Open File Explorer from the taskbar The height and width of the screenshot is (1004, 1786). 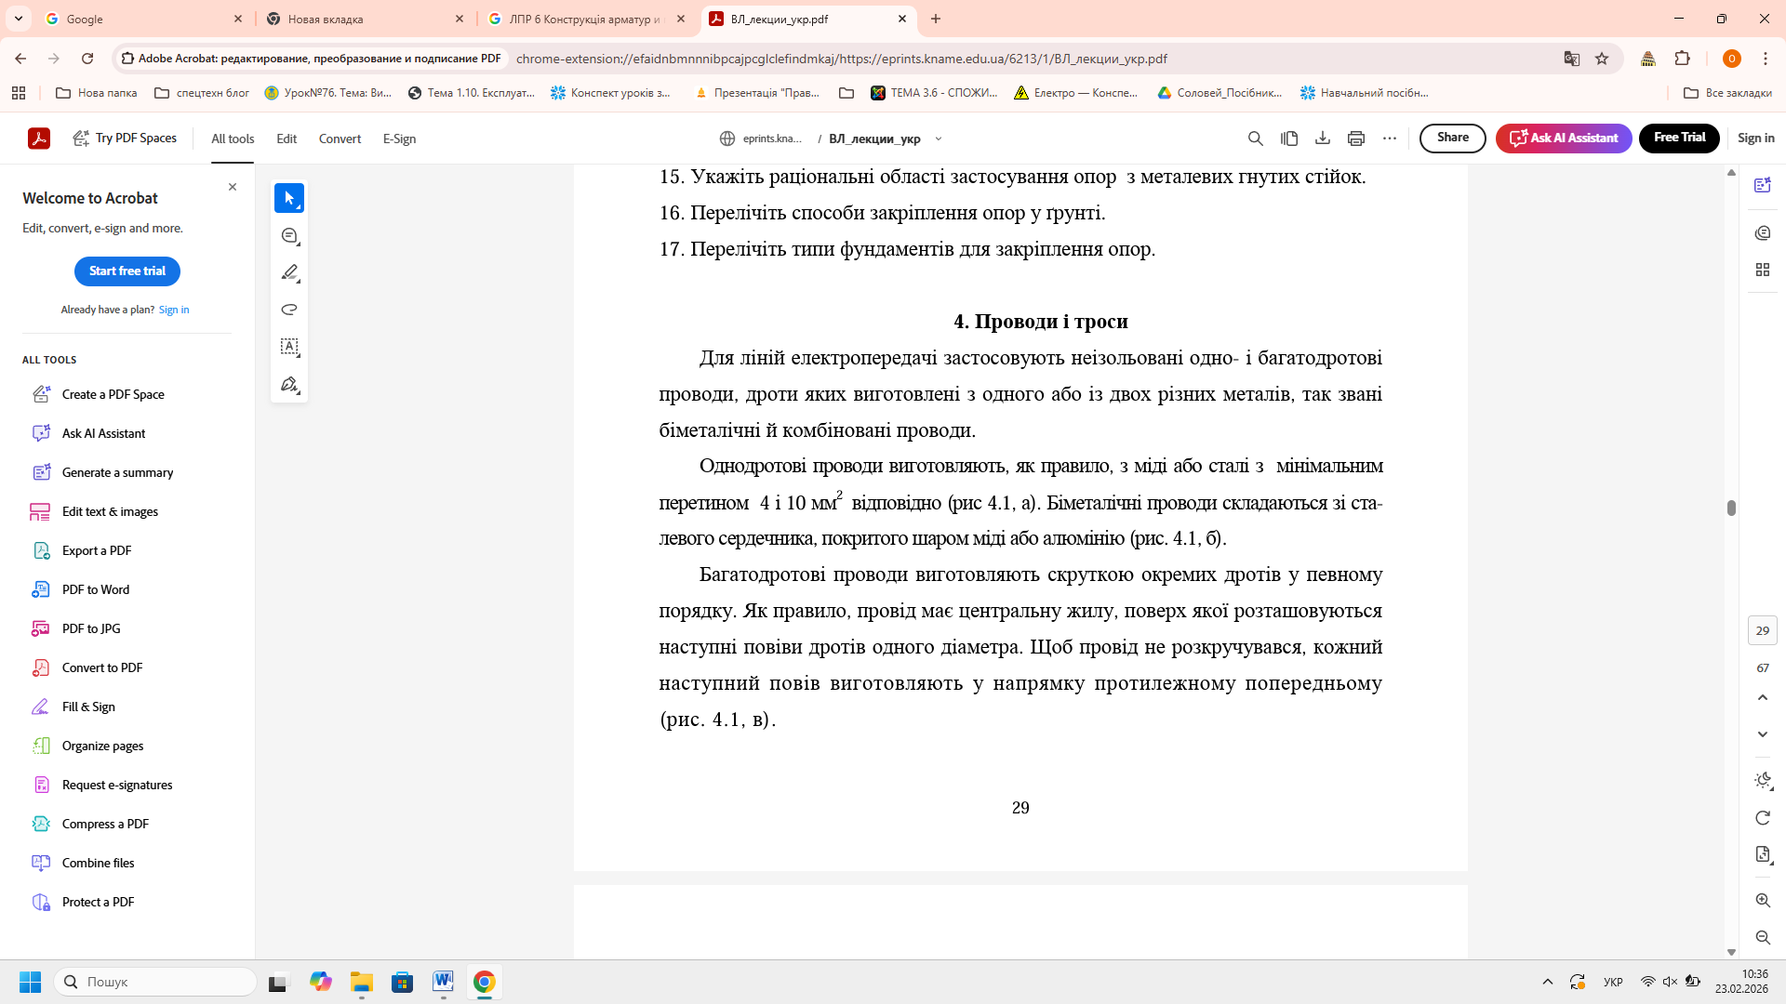click(361, 982)
